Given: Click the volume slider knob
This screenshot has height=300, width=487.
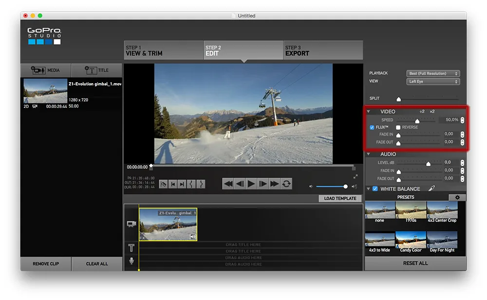Looking at the screenshot, I should pos(345,186).
